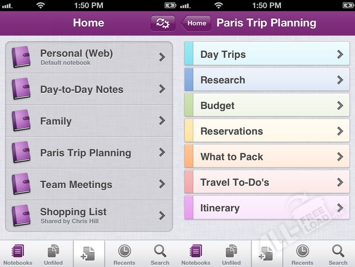Click the blue Research section color tab
The image size is (355, 267).
189,80
